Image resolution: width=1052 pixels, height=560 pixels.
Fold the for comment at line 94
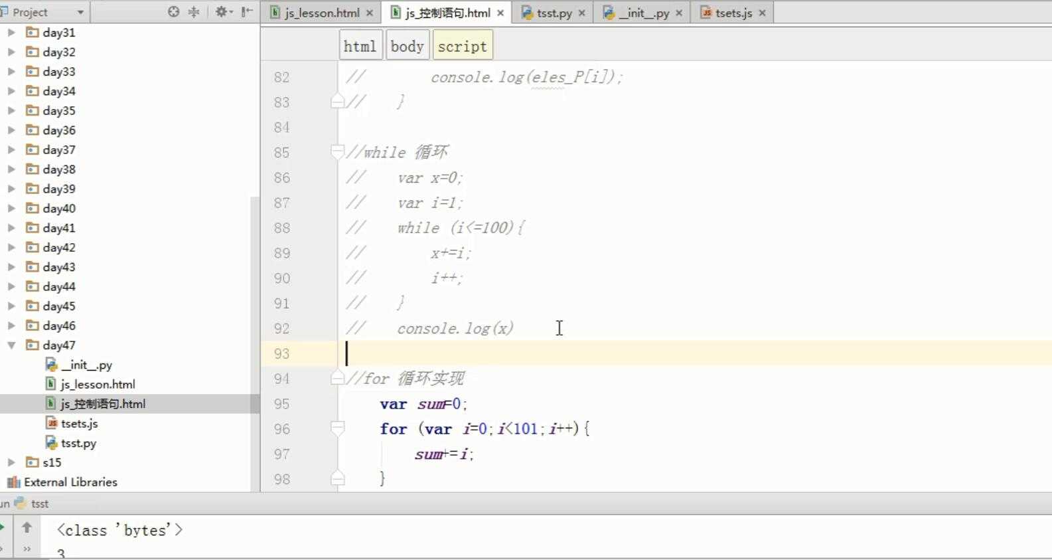click(x=337, y=379)
